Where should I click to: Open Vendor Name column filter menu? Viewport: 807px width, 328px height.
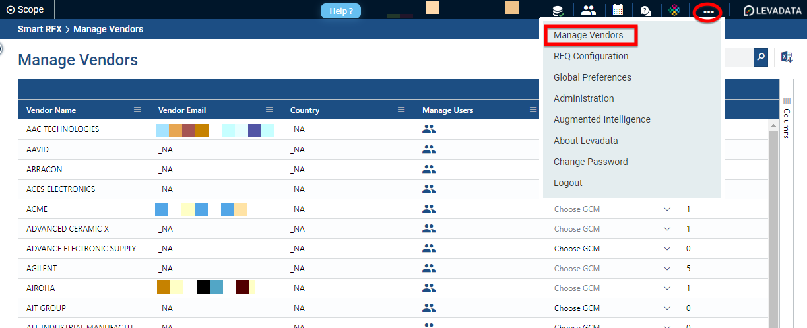(137, 110)
